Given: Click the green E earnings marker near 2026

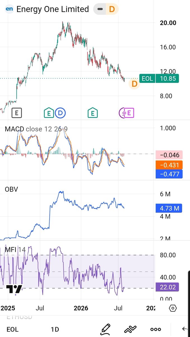Looking at the screenshot, I should coord(92,113).
